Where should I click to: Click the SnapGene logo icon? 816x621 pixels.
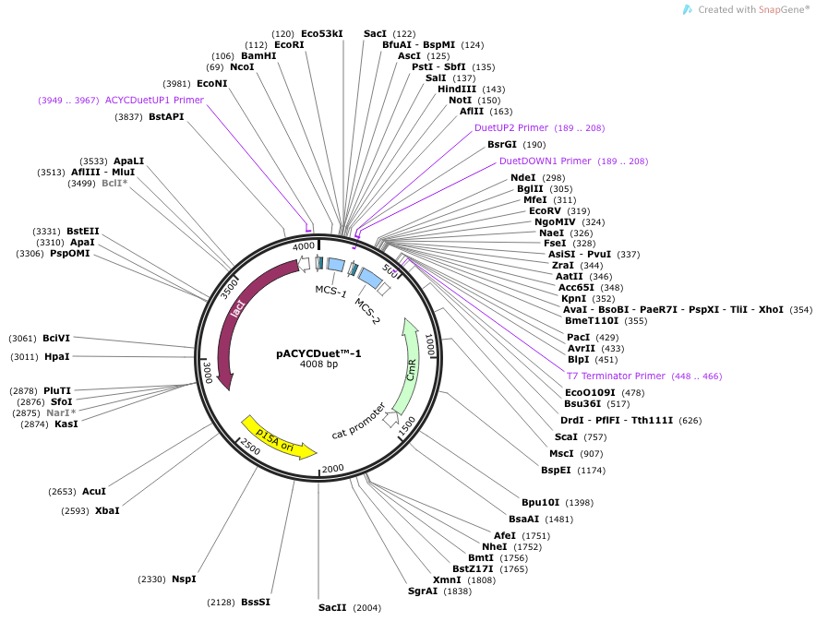coord(687,9)
